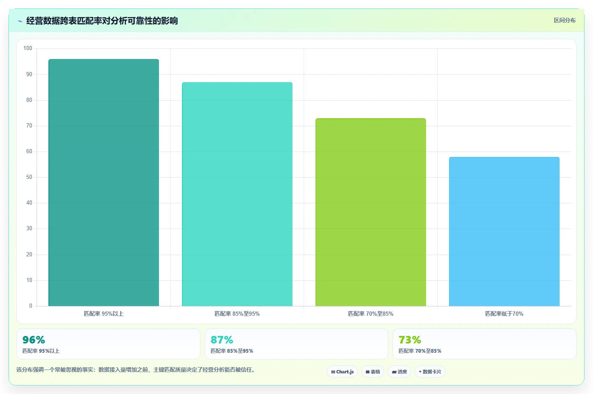Click the y-axis tick value 60

pyautogui.click(x=29, y=151)
